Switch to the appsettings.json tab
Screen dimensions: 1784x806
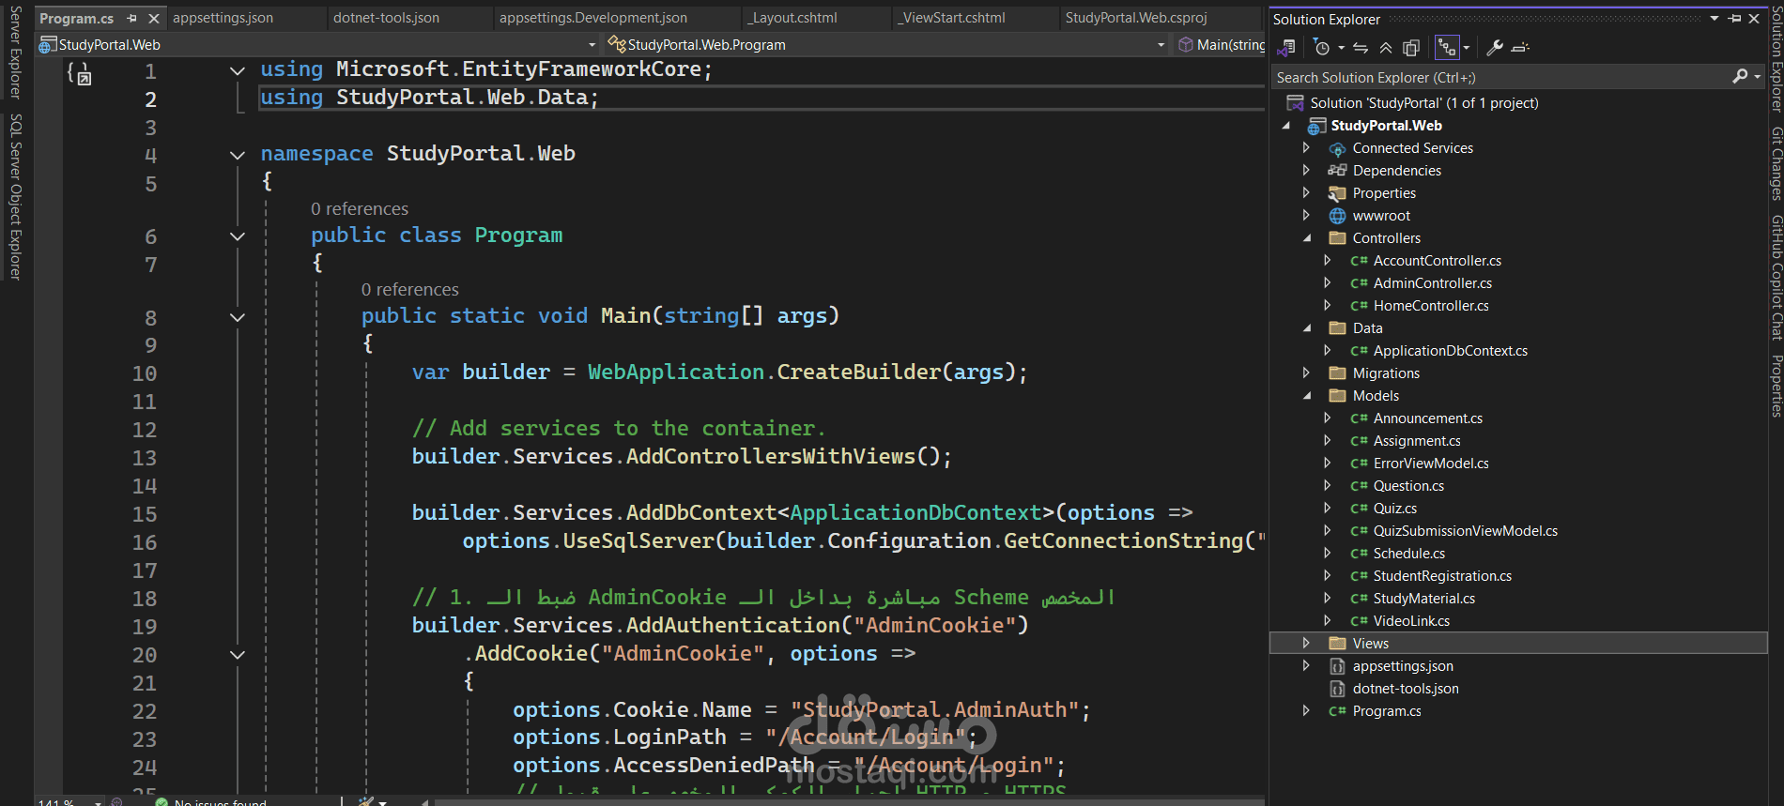click(223, 18)
